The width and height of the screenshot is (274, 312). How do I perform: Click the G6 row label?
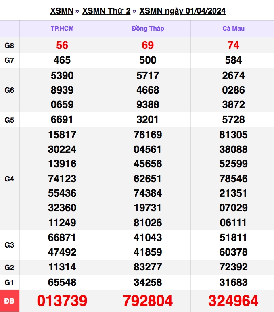pyautogui.click(x=9, y=90)
